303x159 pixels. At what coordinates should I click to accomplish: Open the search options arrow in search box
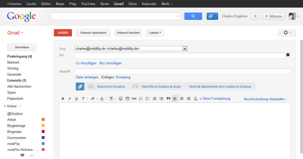pos(178,16)
